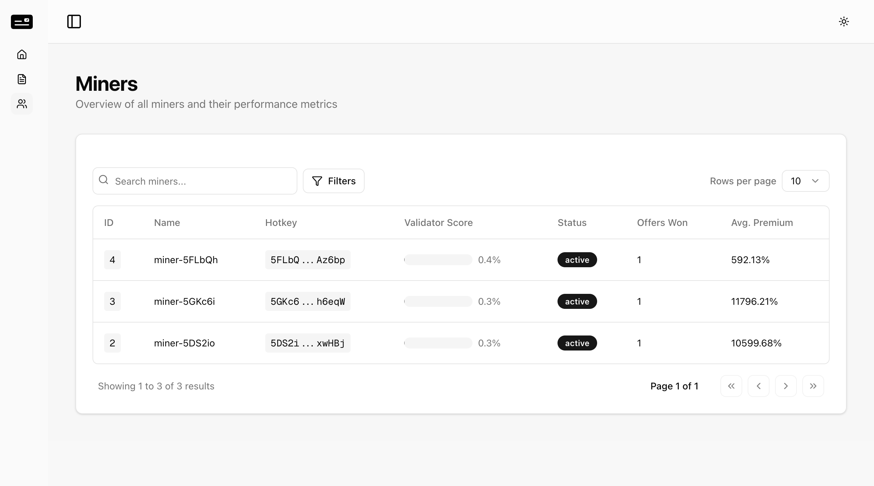Open the document page from sidebar
874x486 pixels.
[x=22, y=79]
